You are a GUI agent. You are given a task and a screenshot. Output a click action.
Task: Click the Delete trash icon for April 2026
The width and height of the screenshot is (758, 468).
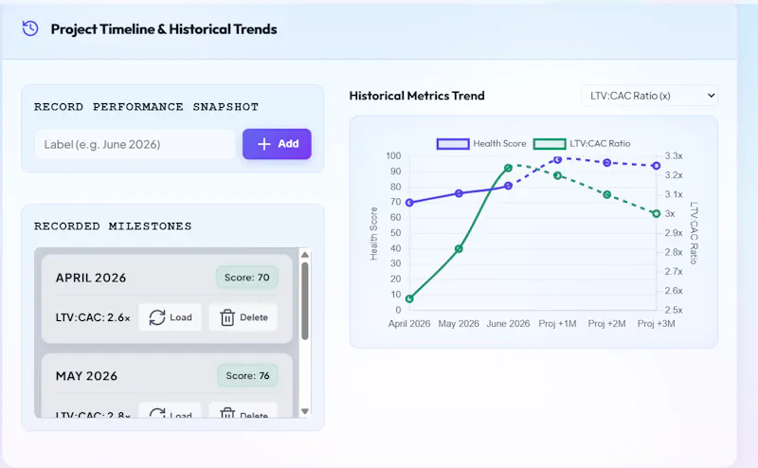pos(227,317)
